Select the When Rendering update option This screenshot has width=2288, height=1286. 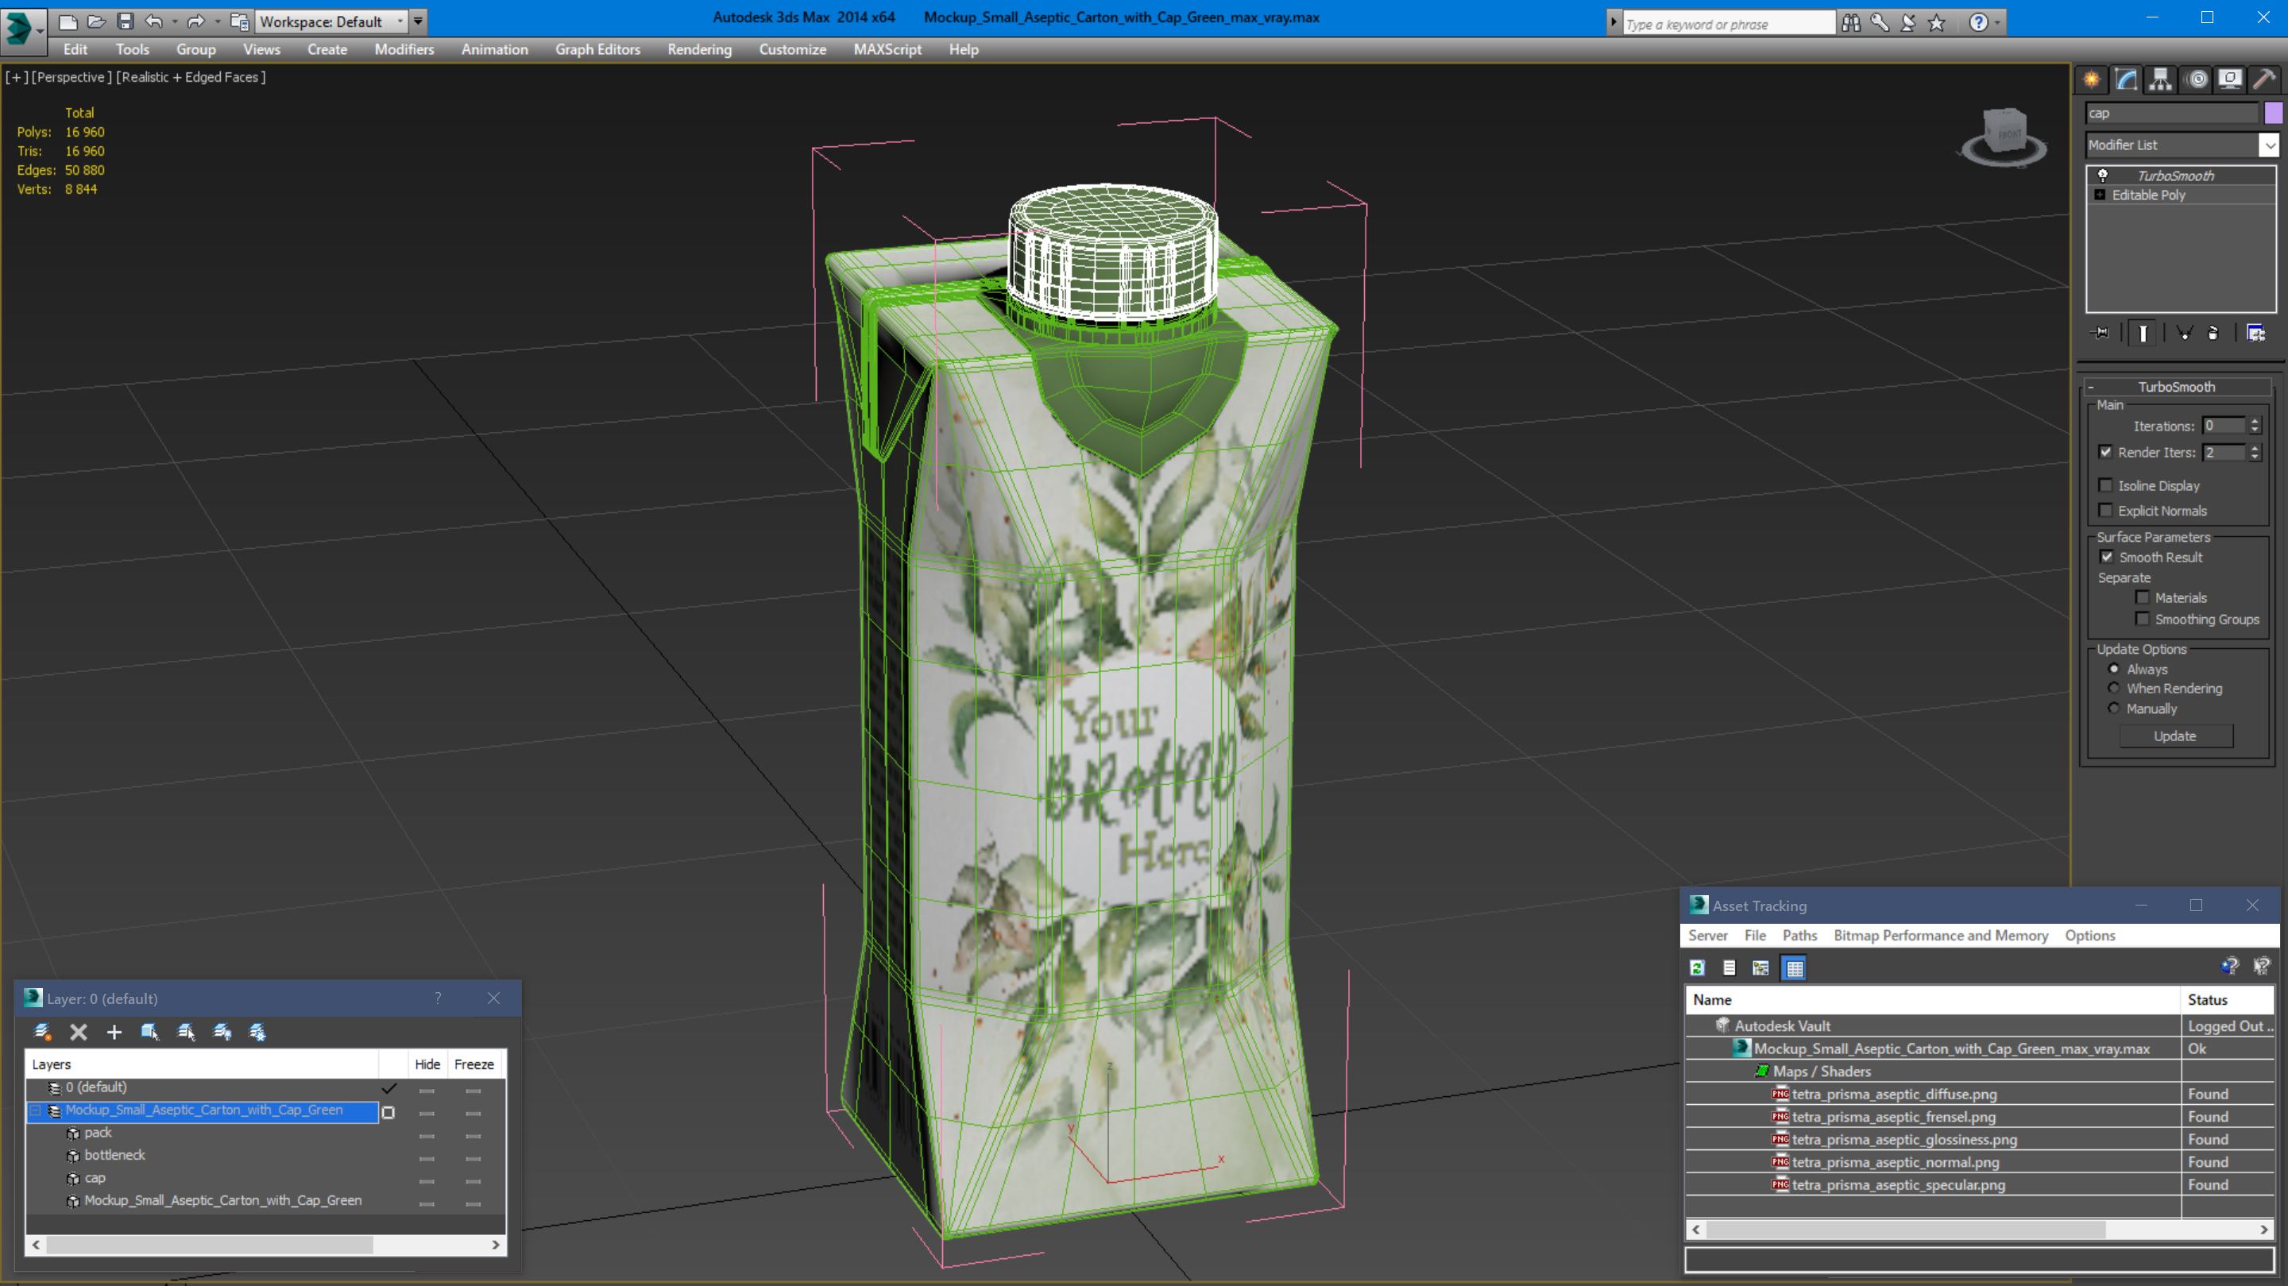[2114, 689]
